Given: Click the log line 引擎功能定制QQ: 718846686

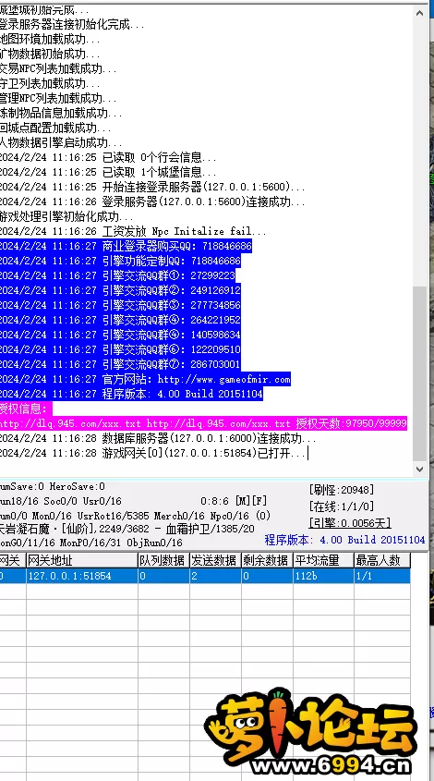Looking at the screenshot, I should (120, 261).
